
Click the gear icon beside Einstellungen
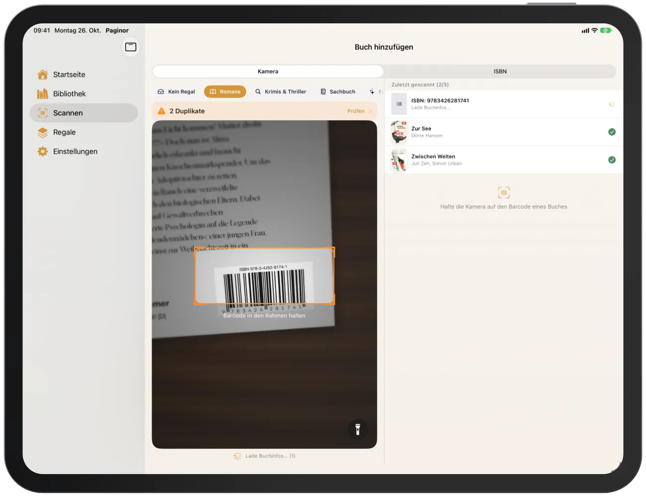[x=43, y=152]
